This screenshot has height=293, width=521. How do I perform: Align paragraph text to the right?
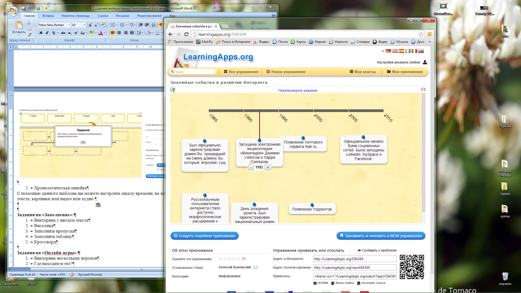tap(126, 33)
